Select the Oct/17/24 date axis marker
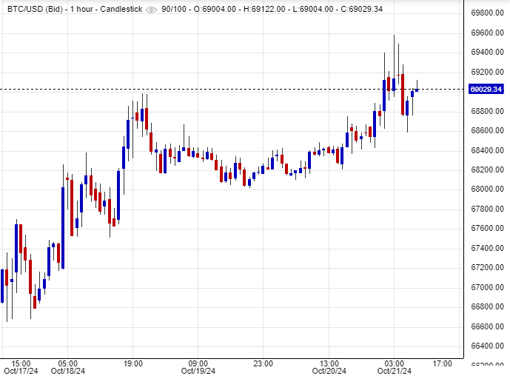Image resolution: width=510 pixels, height=376 pixels. coord(21,371)
